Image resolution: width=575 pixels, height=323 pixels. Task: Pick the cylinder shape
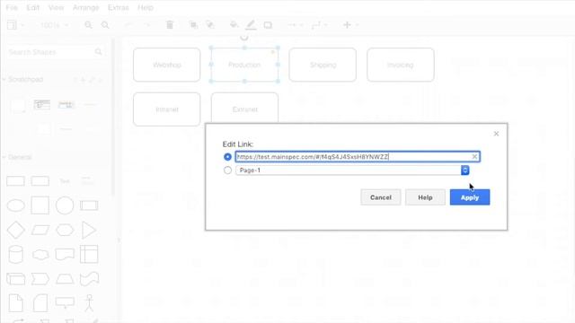(x=16, y=254)
